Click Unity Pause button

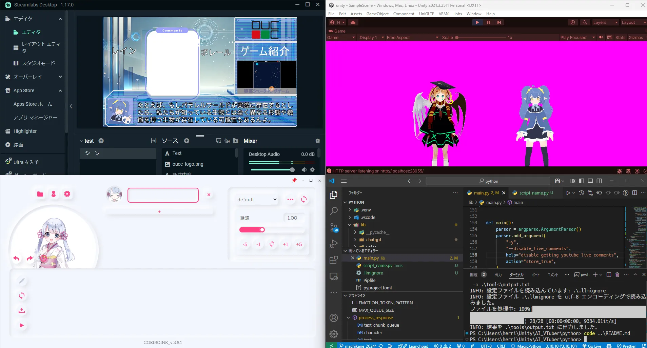tap(488, 22)
